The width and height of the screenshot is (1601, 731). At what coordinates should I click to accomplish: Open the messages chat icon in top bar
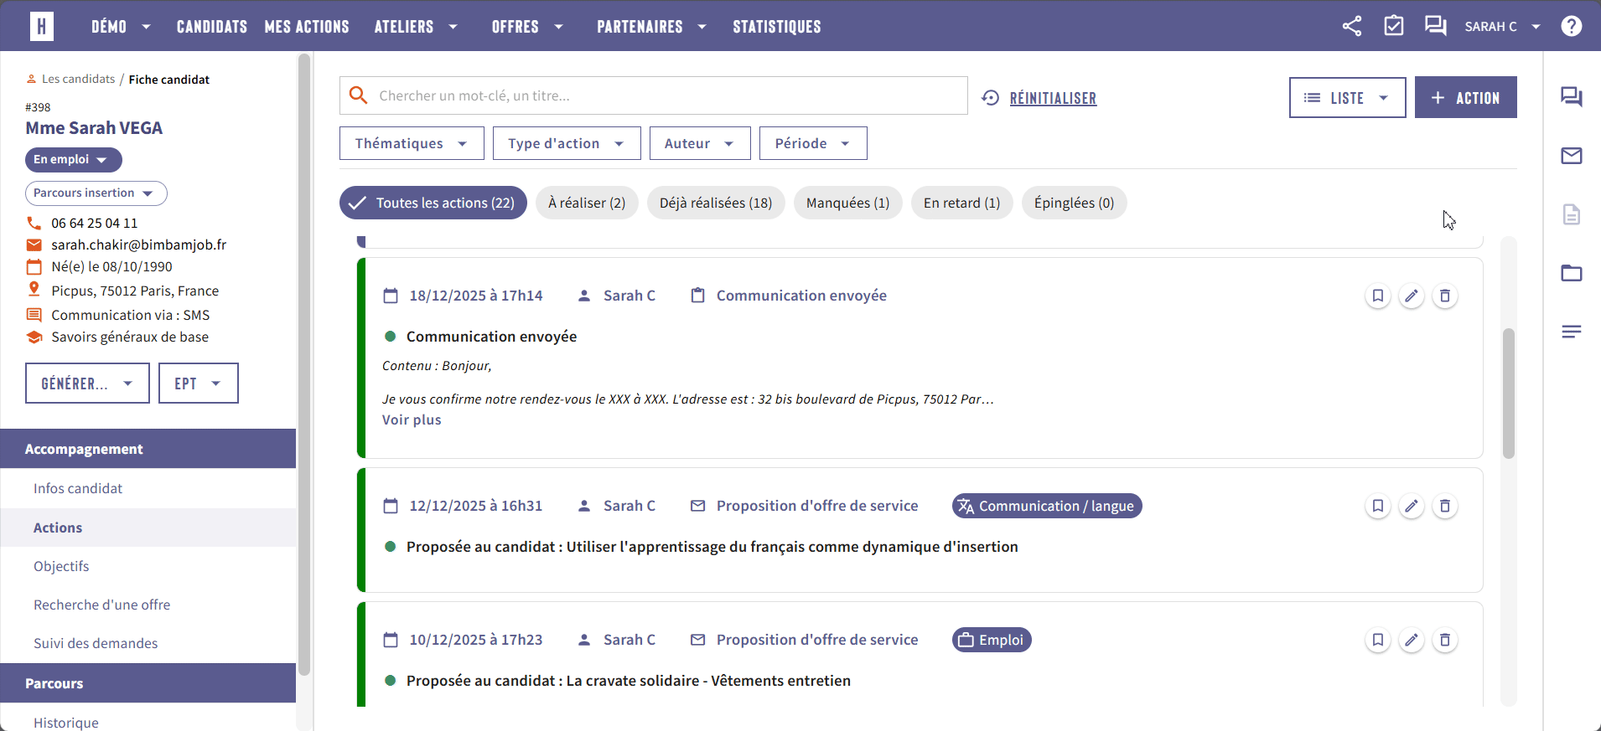click(x=1436, y=26)
